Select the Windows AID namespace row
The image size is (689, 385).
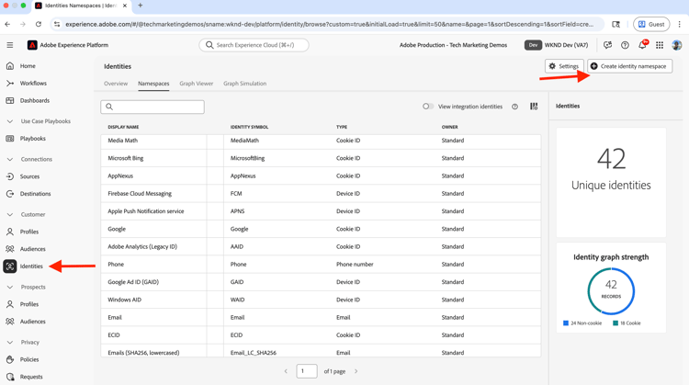(x=321, y=300)
